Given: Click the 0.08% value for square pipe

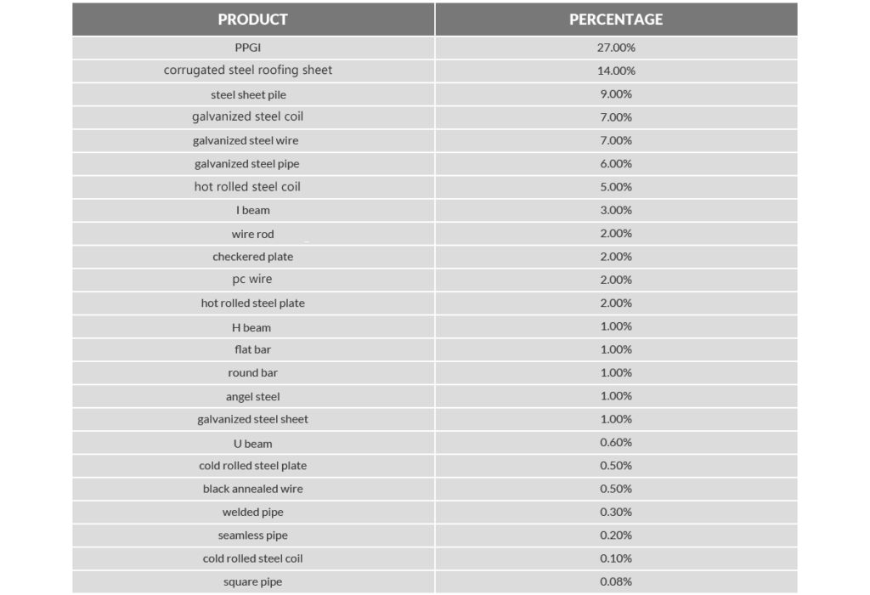Looking at the screenshot, I should [x=615, y=581].
